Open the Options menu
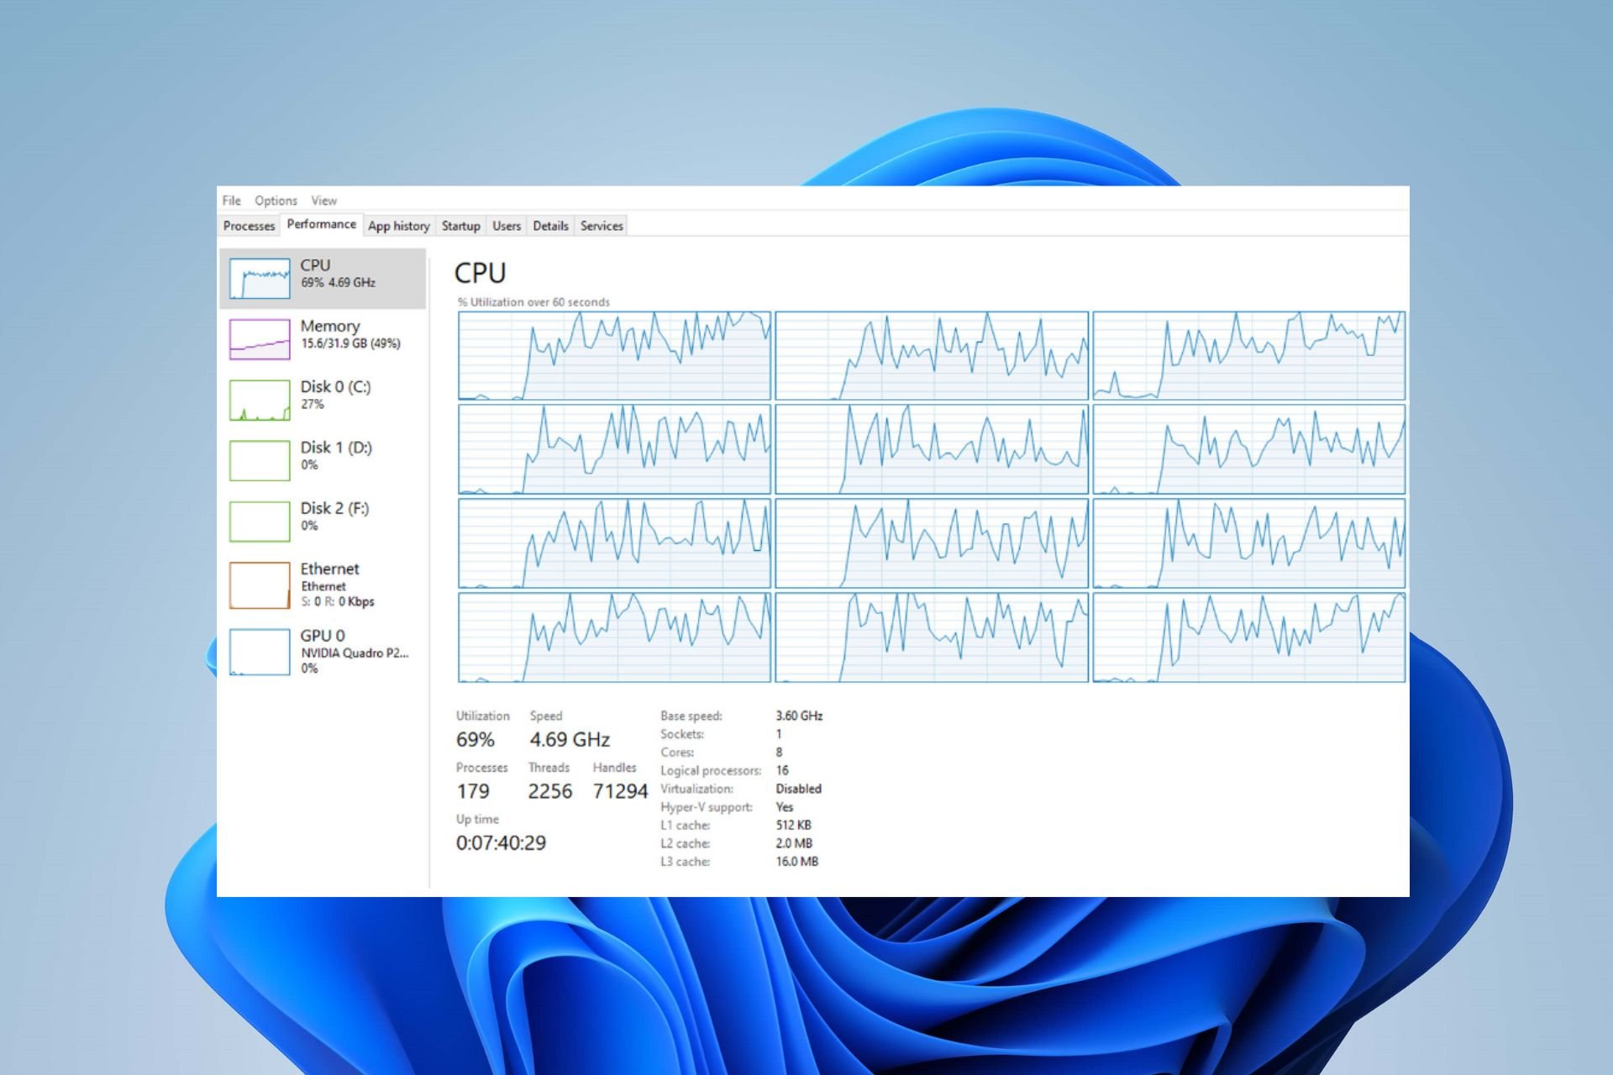 276,201
